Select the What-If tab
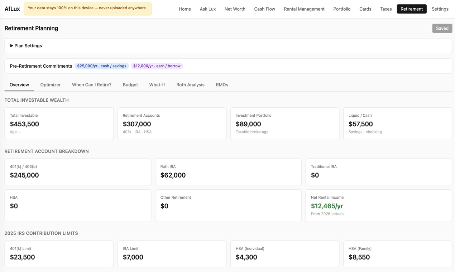This screenshot has height=272, width=455. coord(157,85)
